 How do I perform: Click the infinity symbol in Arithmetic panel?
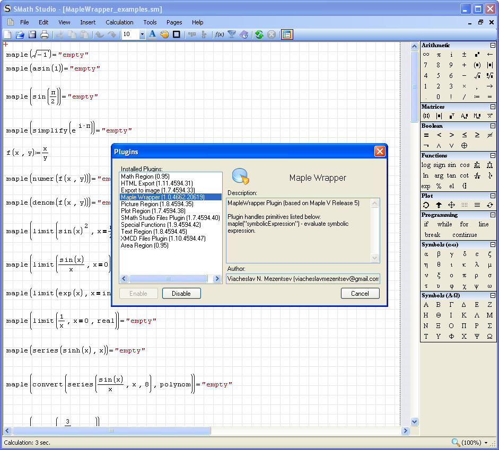[x=426, y=55]
